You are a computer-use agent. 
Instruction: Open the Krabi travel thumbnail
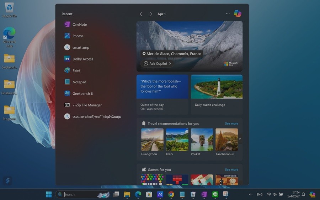tap(177, 140)
